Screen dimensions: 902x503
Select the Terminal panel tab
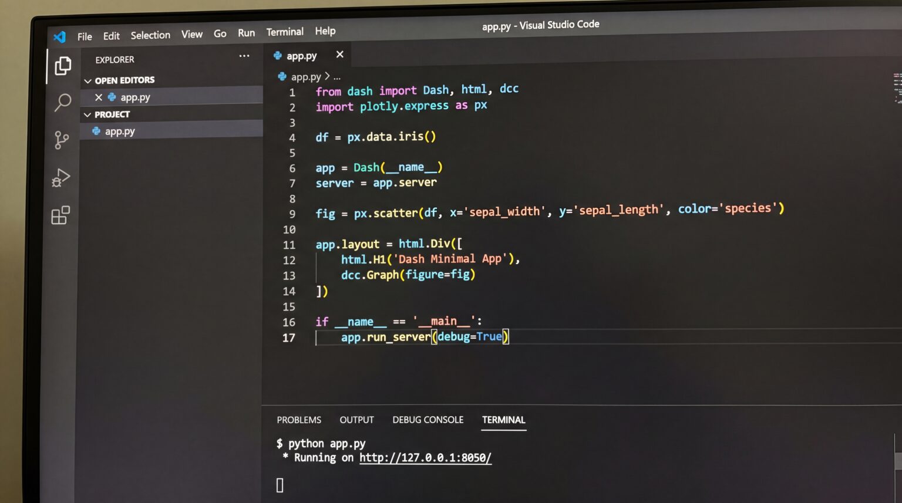(504, 420)
